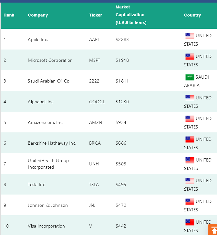The width and height of the screenshot is (217, 235).
Task: Click the Market Capitalization column header
Action: [131, 15]
